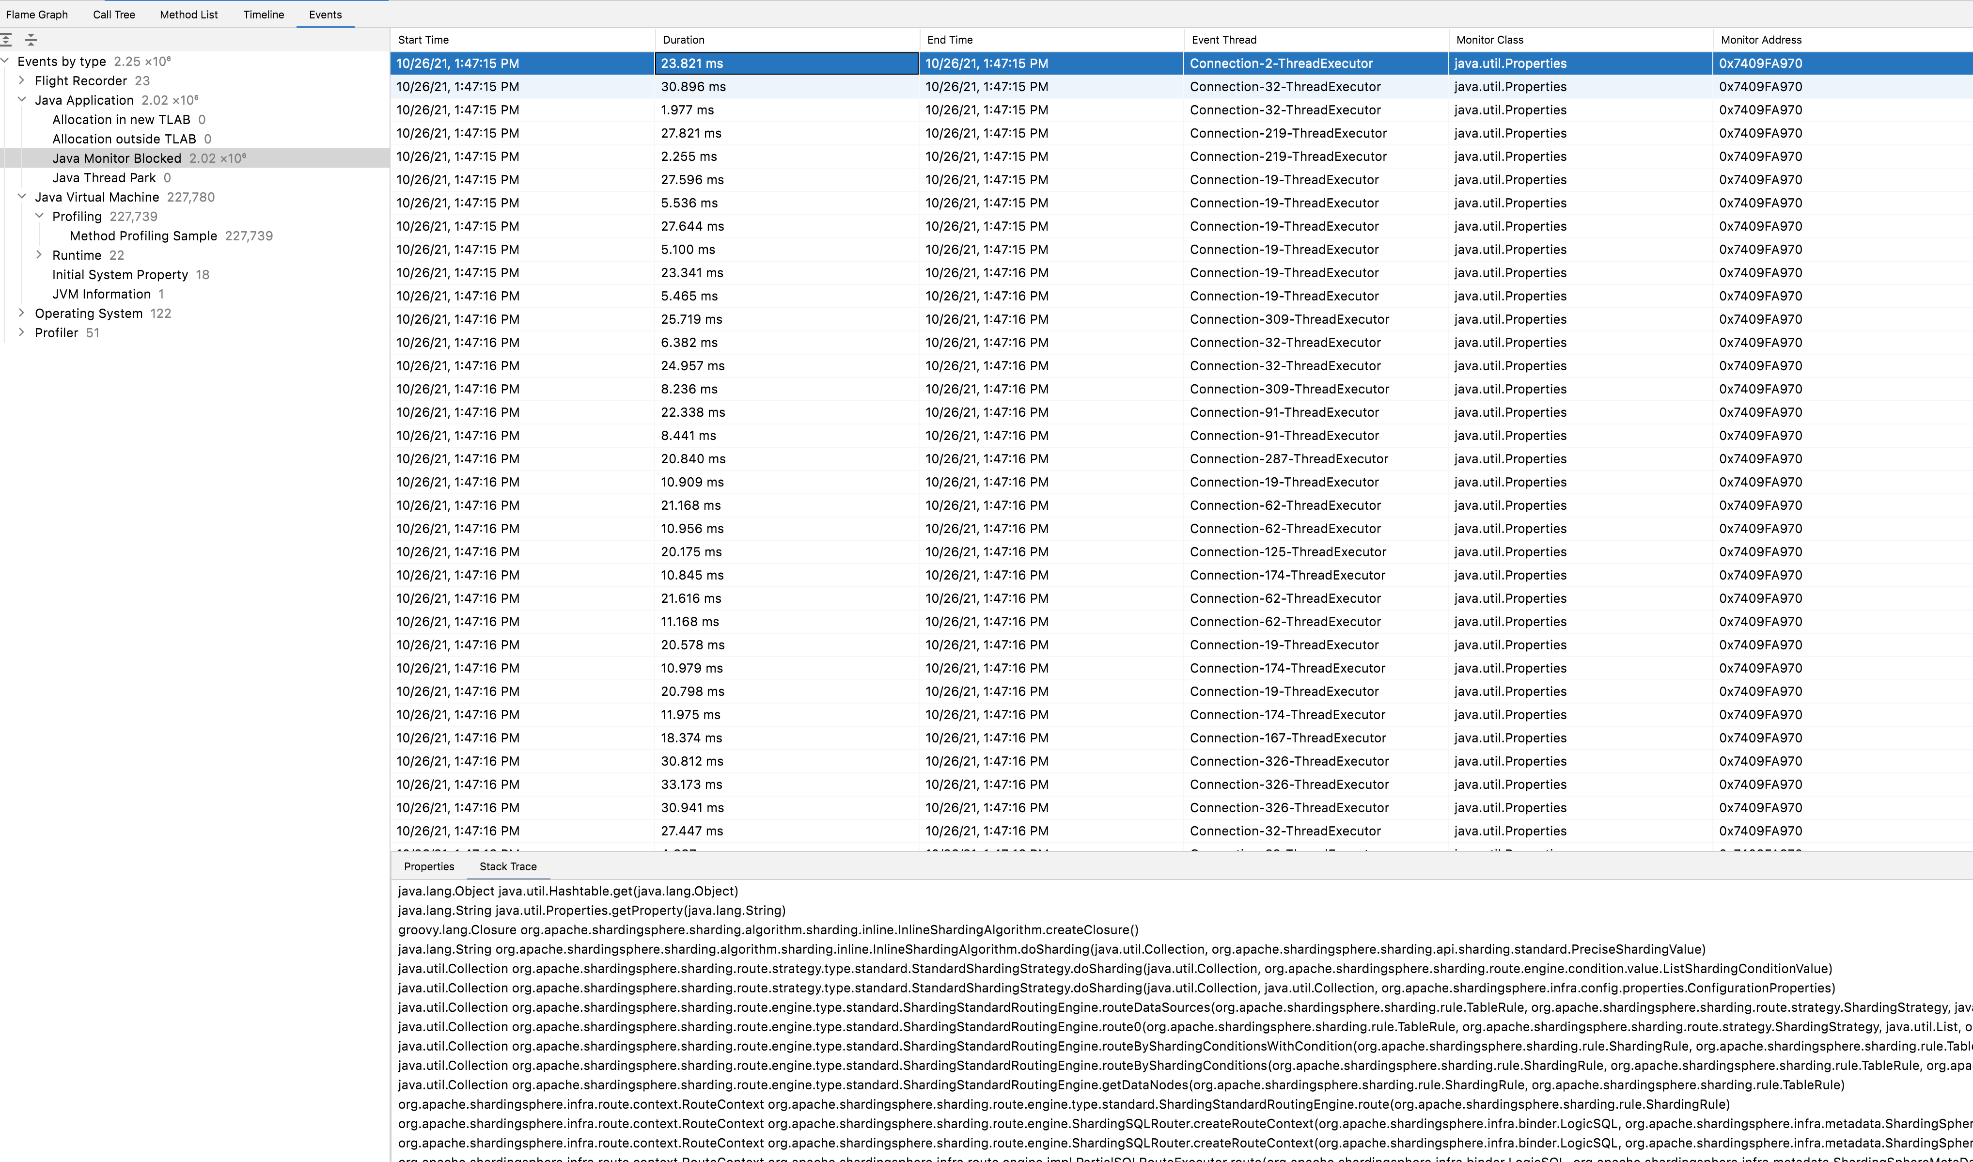
Task: Open the Timeline tab
Action: click(x=263, y=15)
